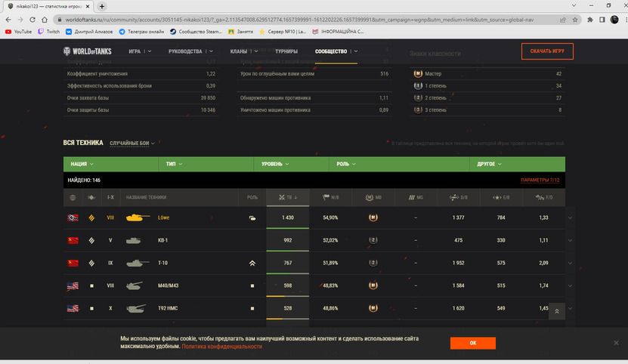This screenshot has height=364, width=628.
Task: Open the КЛАНЫ navigation menu
Action: coord(244,51)
